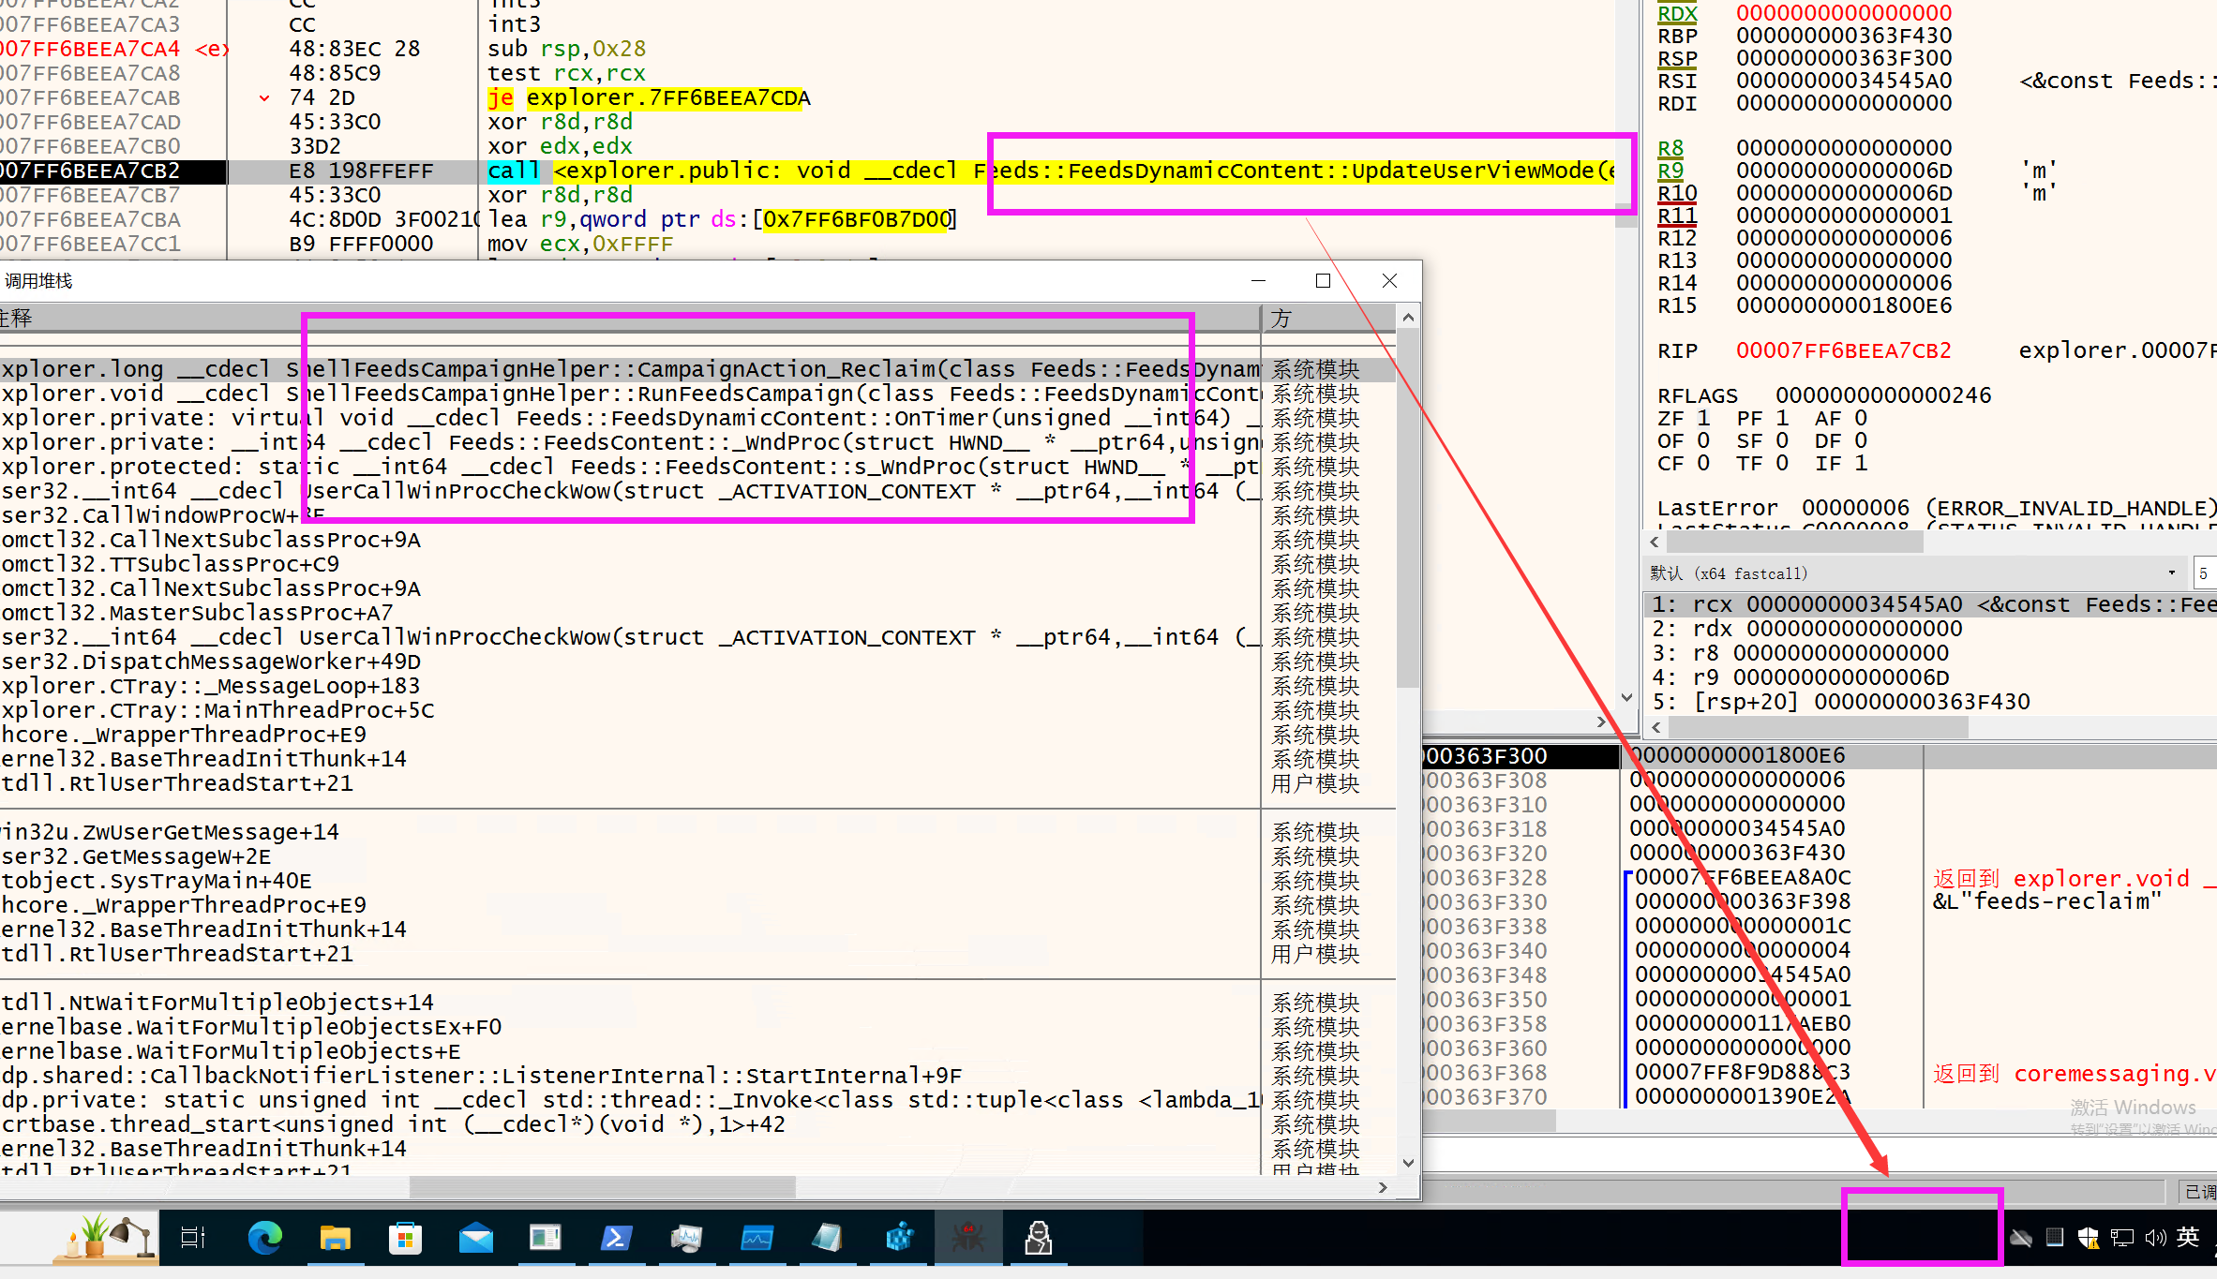Select argument row '1: rcx' in arguments pane
Viewport: 2217px width, 1279px height.
click(x=1930, y=604)
